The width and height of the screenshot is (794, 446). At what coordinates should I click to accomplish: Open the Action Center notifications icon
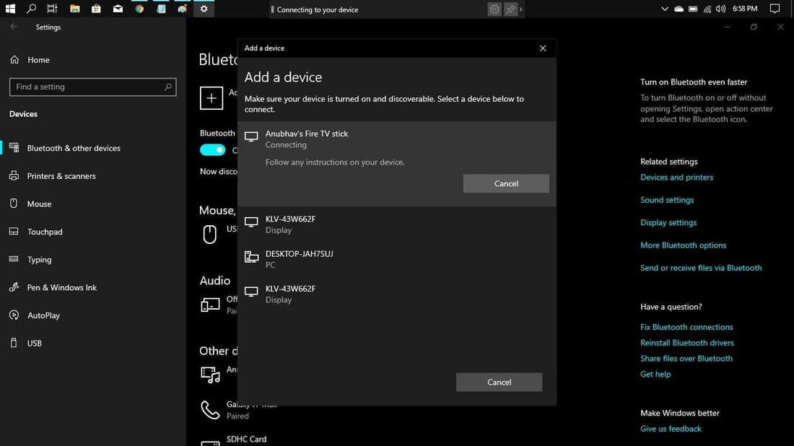click(775, 9)
